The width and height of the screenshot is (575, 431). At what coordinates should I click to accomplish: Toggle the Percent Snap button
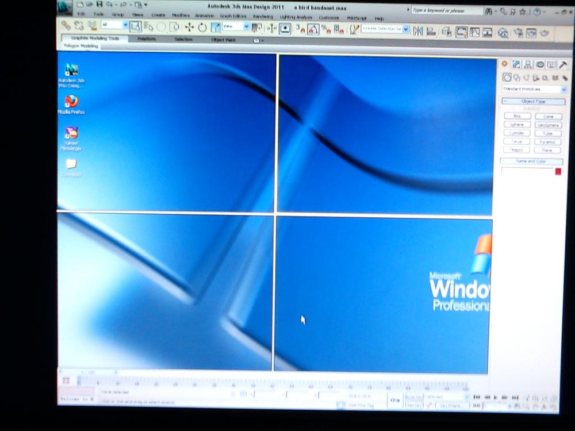[x=325, y=29]
